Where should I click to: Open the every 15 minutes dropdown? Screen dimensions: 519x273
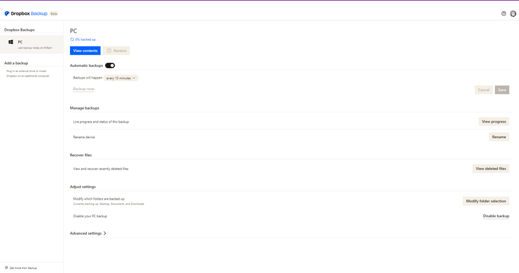coord(121,78)
